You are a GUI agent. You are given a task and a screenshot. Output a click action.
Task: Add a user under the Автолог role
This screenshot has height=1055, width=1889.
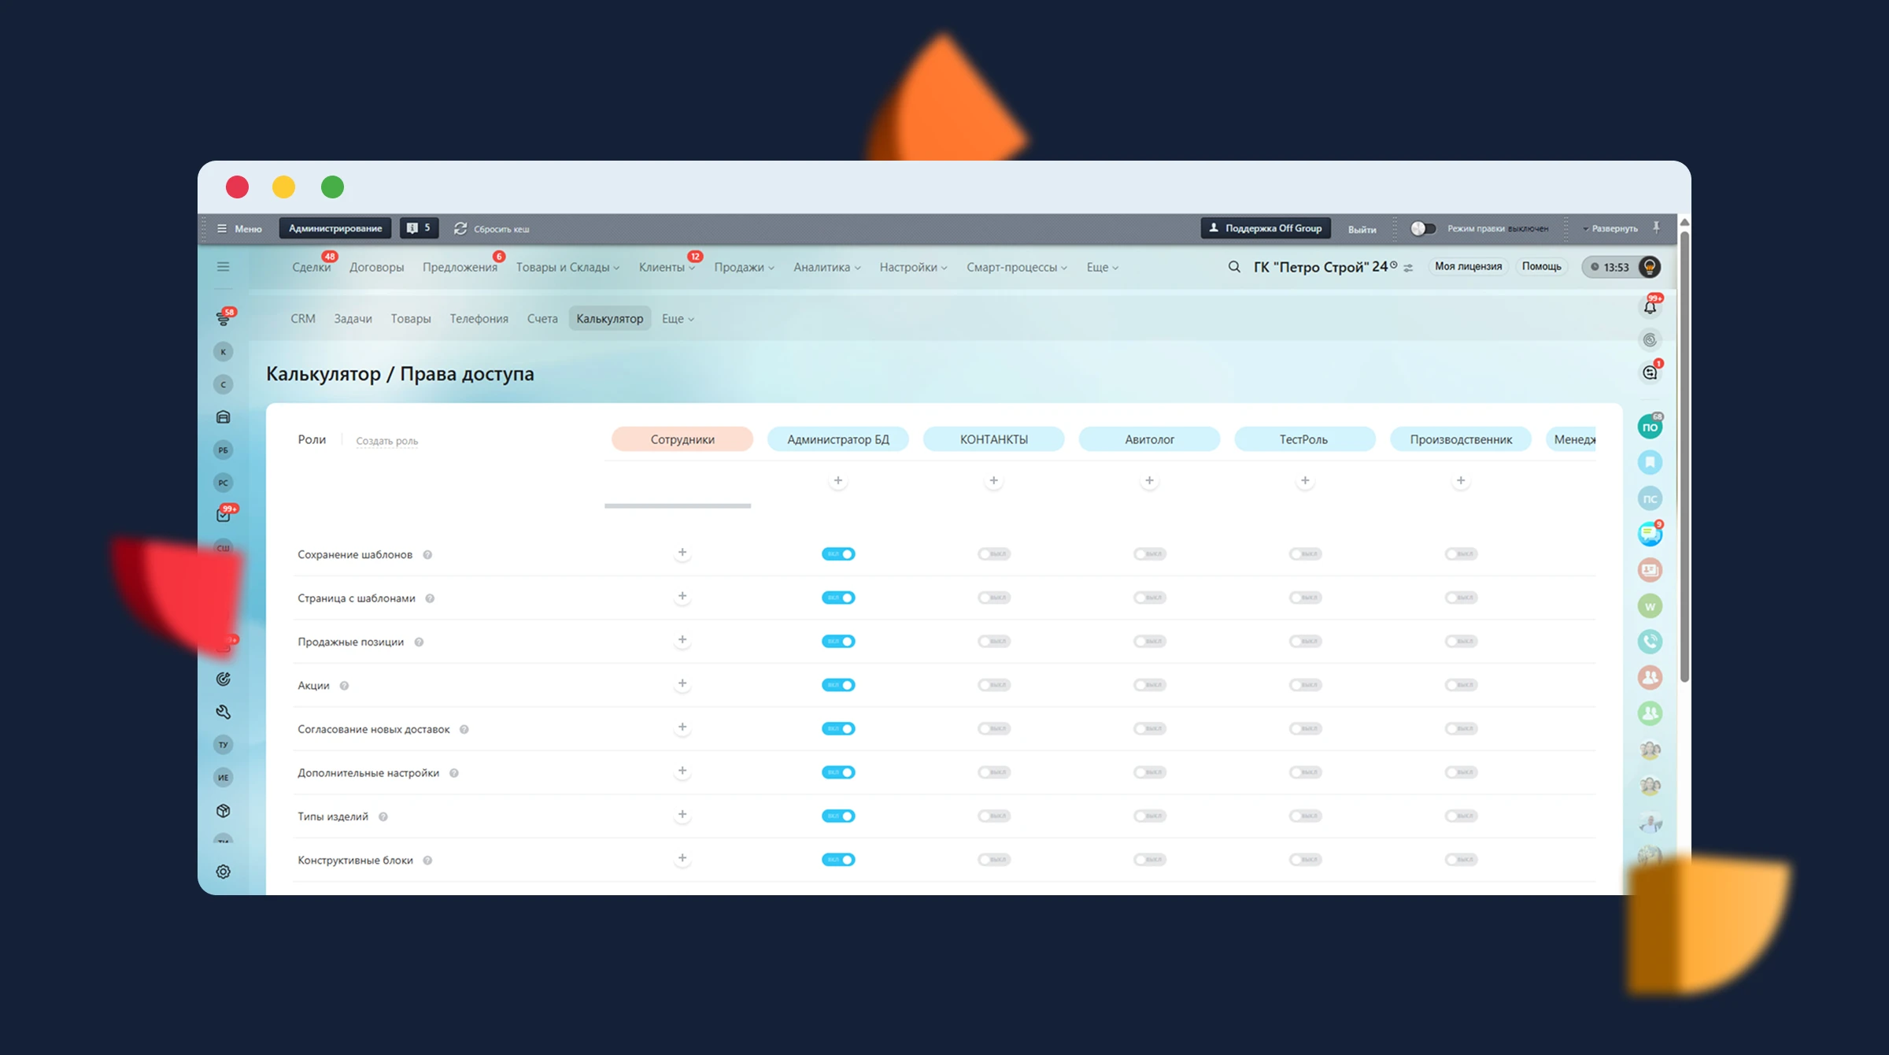click(1149, 480)
